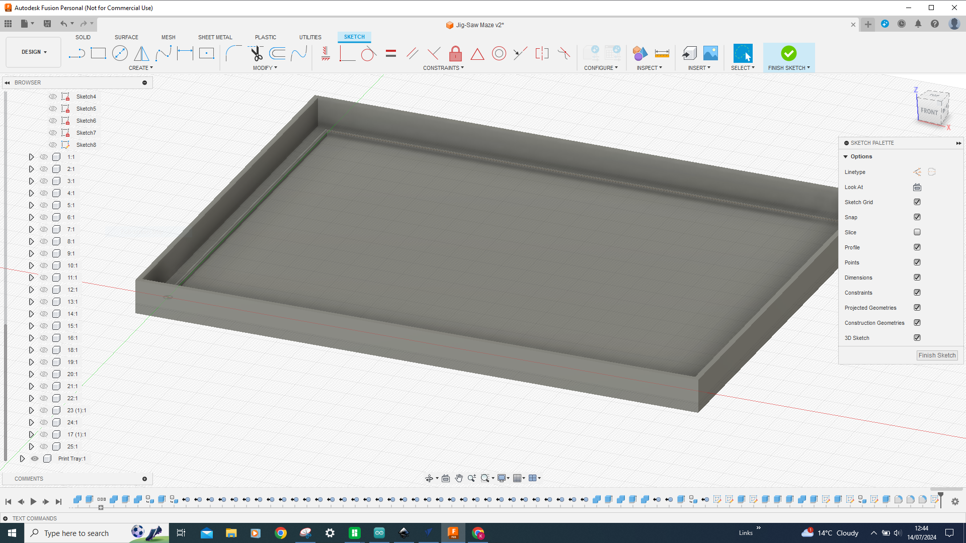Apply Concentric constraint
966x543 pixels.
(499, 53)
